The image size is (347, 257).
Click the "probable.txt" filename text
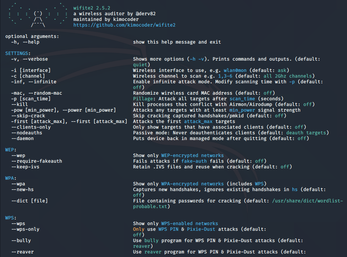[x=150, y=207]
